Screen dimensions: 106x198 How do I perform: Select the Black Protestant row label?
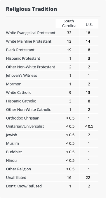pos(20,50)
